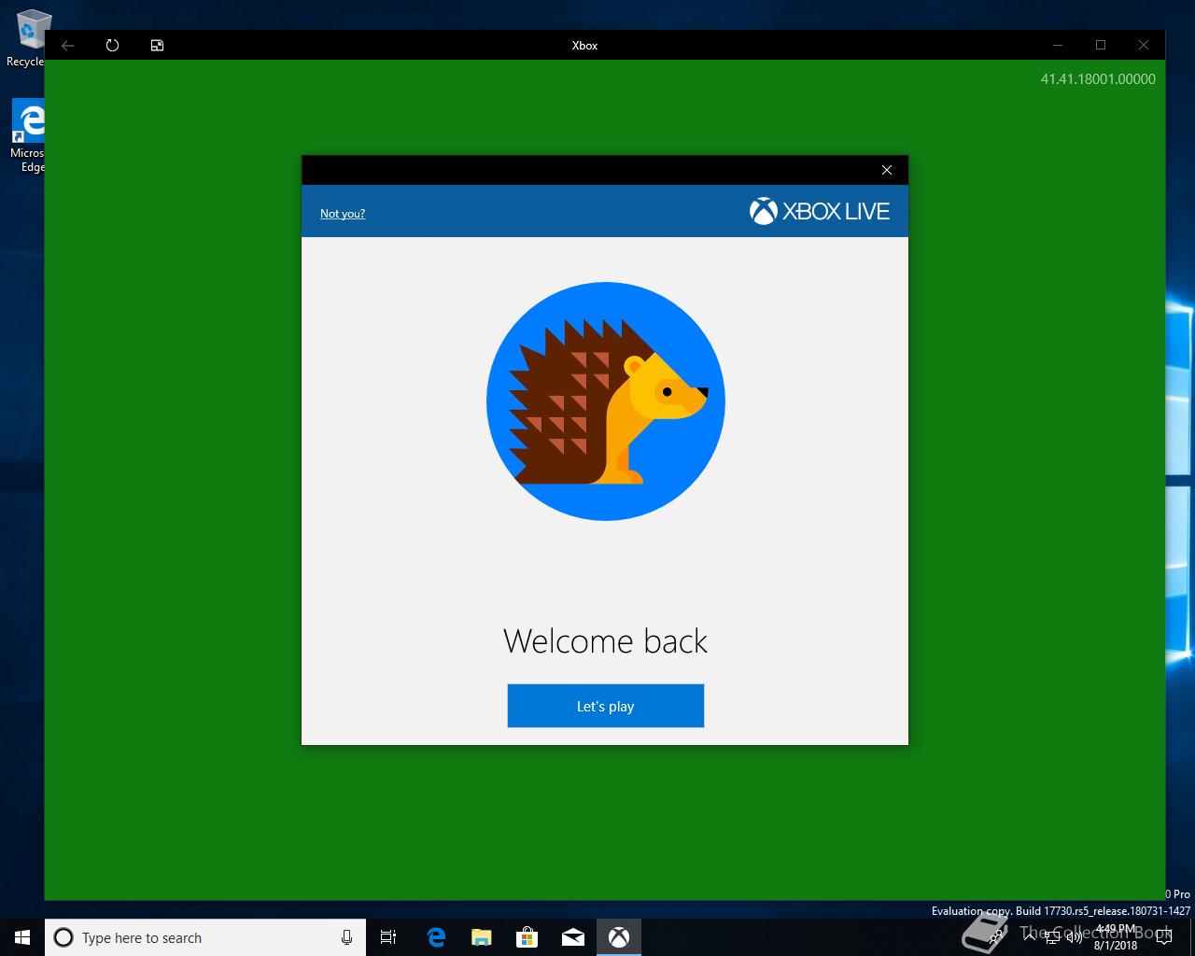Minimize the Xbox window
The height and width of the screenshot is (956, 1195).
pos(1058,45)
